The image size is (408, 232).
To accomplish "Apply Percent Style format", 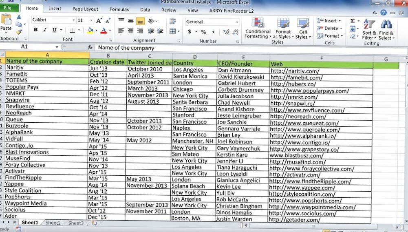I will click(x=203, y=32).
